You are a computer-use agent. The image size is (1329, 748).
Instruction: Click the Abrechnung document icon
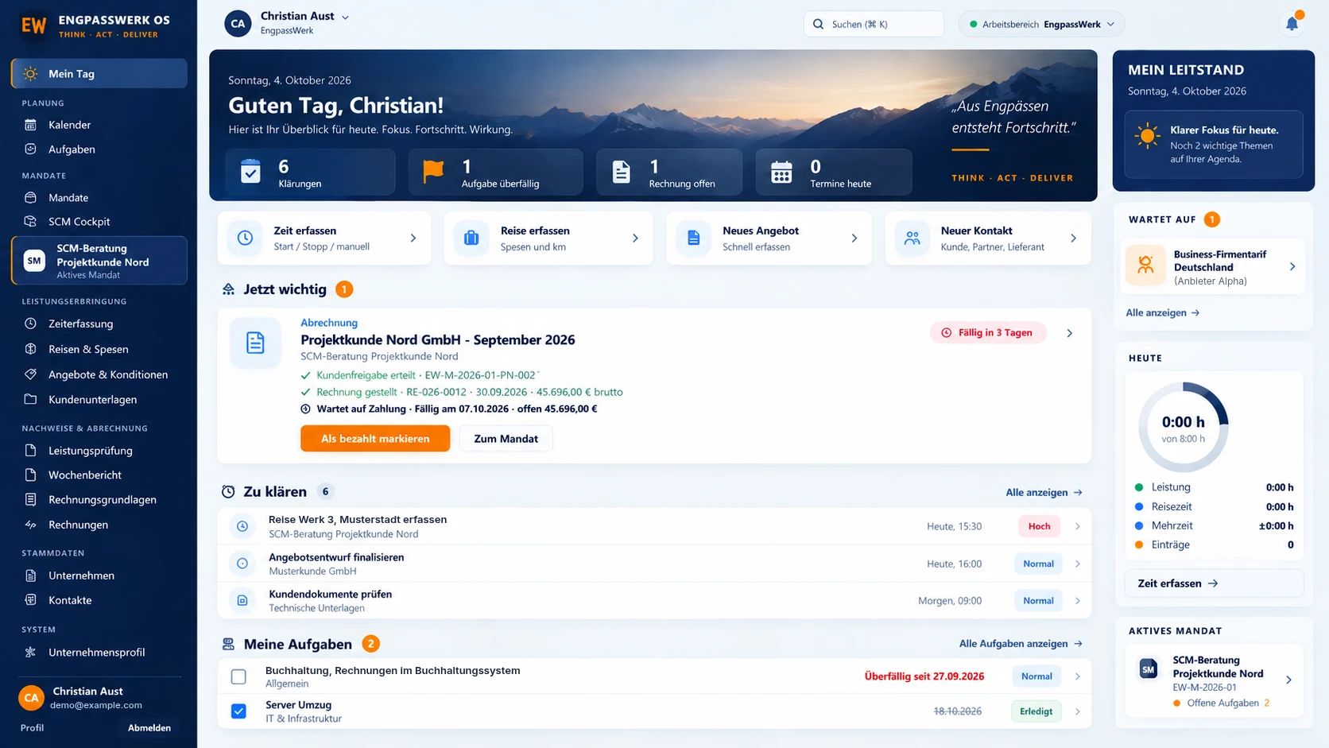[x=255, y=343]
